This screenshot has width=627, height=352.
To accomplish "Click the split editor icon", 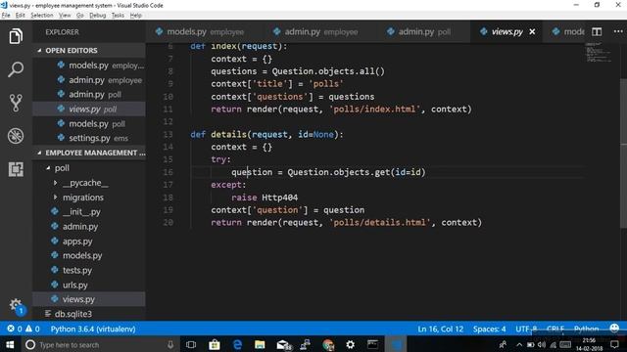I will 597,31.
